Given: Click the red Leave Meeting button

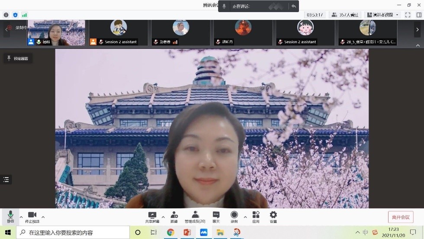Looking at the screenshot, I should click(400, 217).
